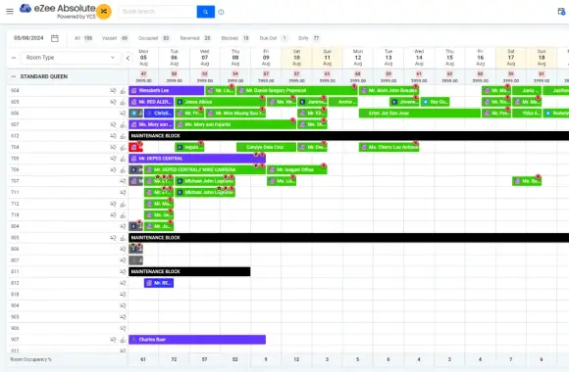The image size is (569, 372).
Task: Open grey booking block in room 807
Action: tap(135, 260)
